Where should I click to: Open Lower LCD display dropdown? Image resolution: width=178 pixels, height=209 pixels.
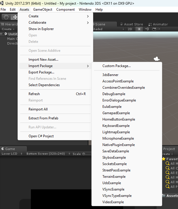tap(12, 154)
